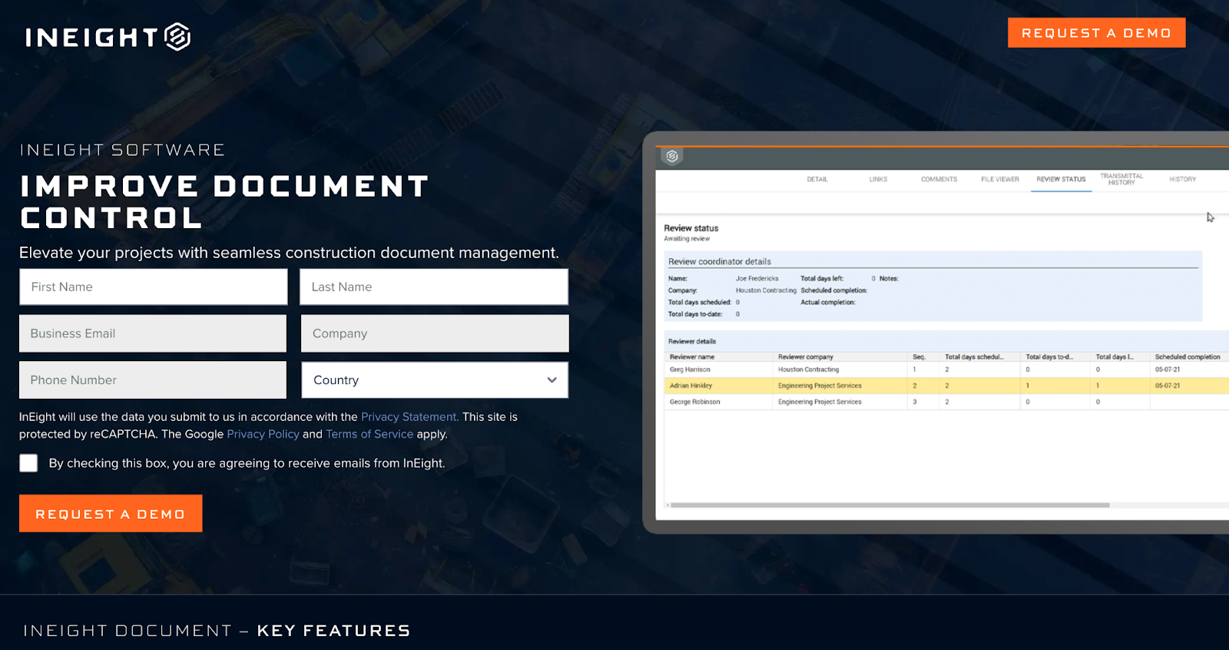This screenshot has height=650, width=1229.
Task: Check the email consent checkbox
Action: point(28,463)
